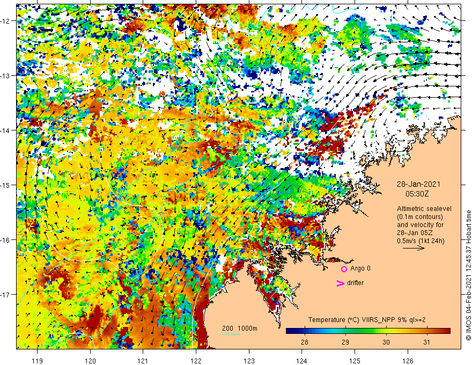
Task: Click the latitude axis label '-13'
Action: click(5, 76)
